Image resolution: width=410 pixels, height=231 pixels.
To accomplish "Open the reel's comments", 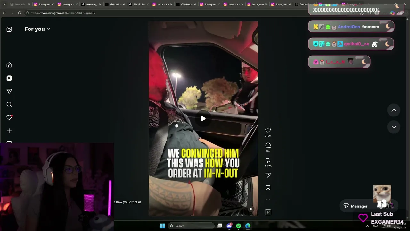I will pyautogui.click(x=268, y=145).
